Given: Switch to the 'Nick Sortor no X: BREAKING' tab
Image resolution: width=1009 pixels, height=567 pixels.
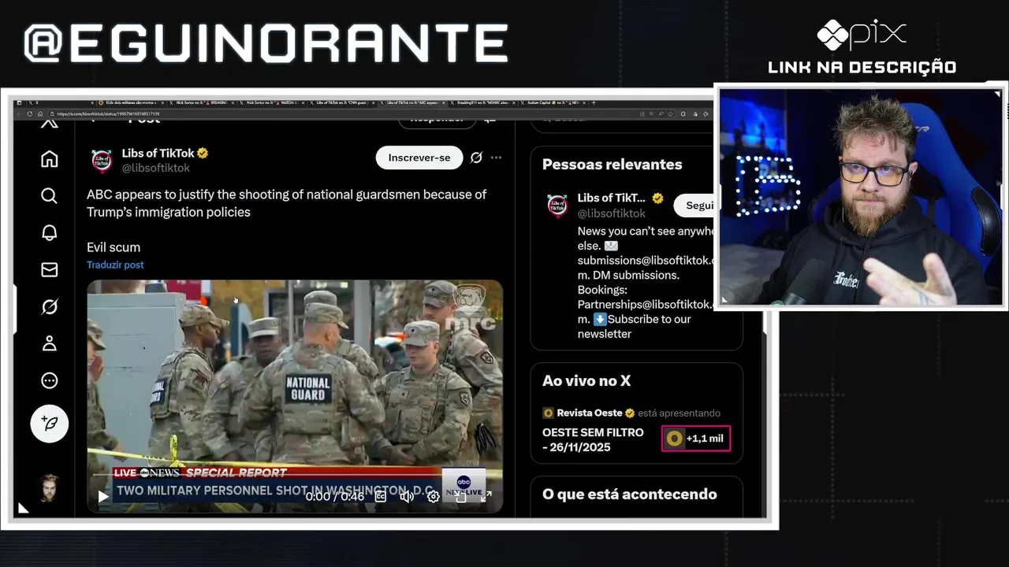Looking at the screenshot, I should (x=202, y=102).
